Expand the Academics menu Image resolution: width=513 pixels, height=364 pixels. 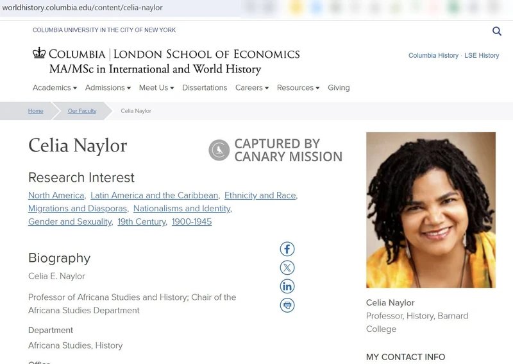click(x=55, y=88)
